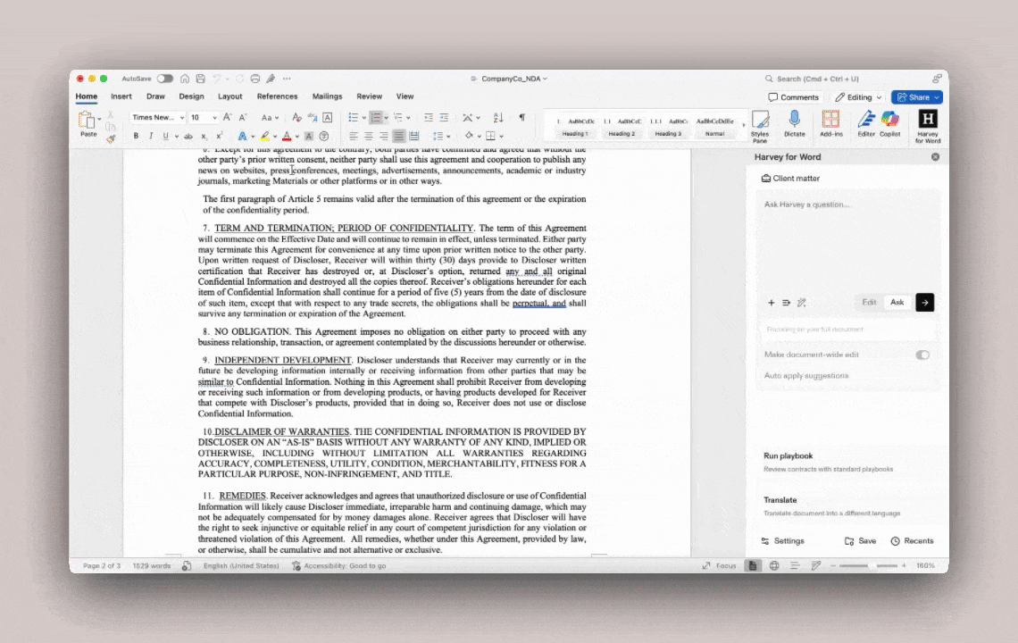1018x643 pixels.
Task: Open Harvey Settings
Action: pos(782,541)
